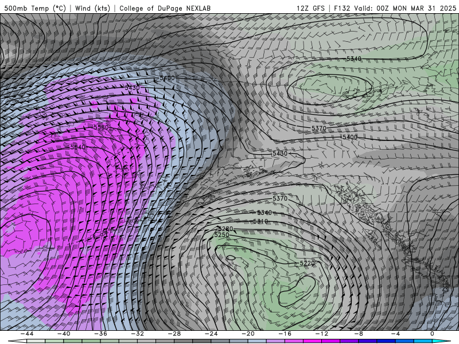Click the 5580 height contour label

[x=102, y=127]
